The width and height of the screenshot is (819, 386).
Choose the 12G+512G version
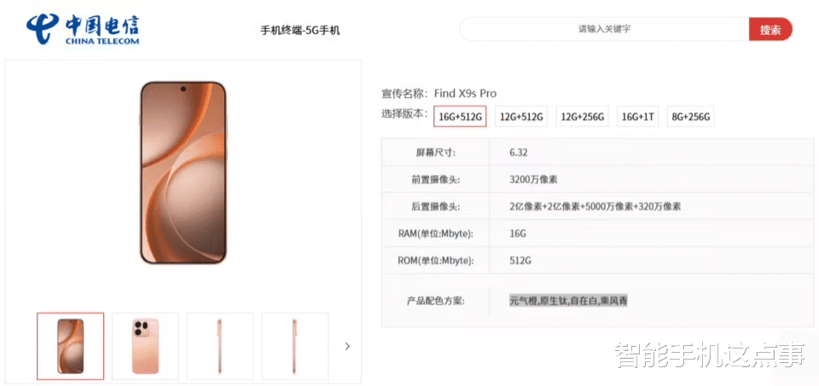(x=520, y=117)
